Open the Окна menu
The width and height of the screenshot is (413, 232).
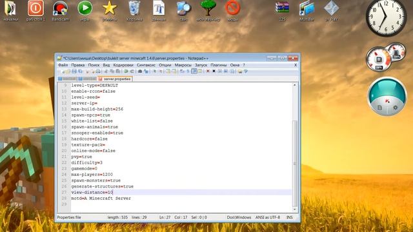(x=235, y=65)
